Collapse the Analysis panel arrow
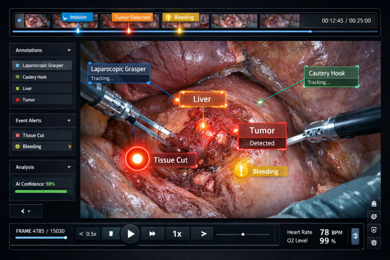 pos(69,167)
